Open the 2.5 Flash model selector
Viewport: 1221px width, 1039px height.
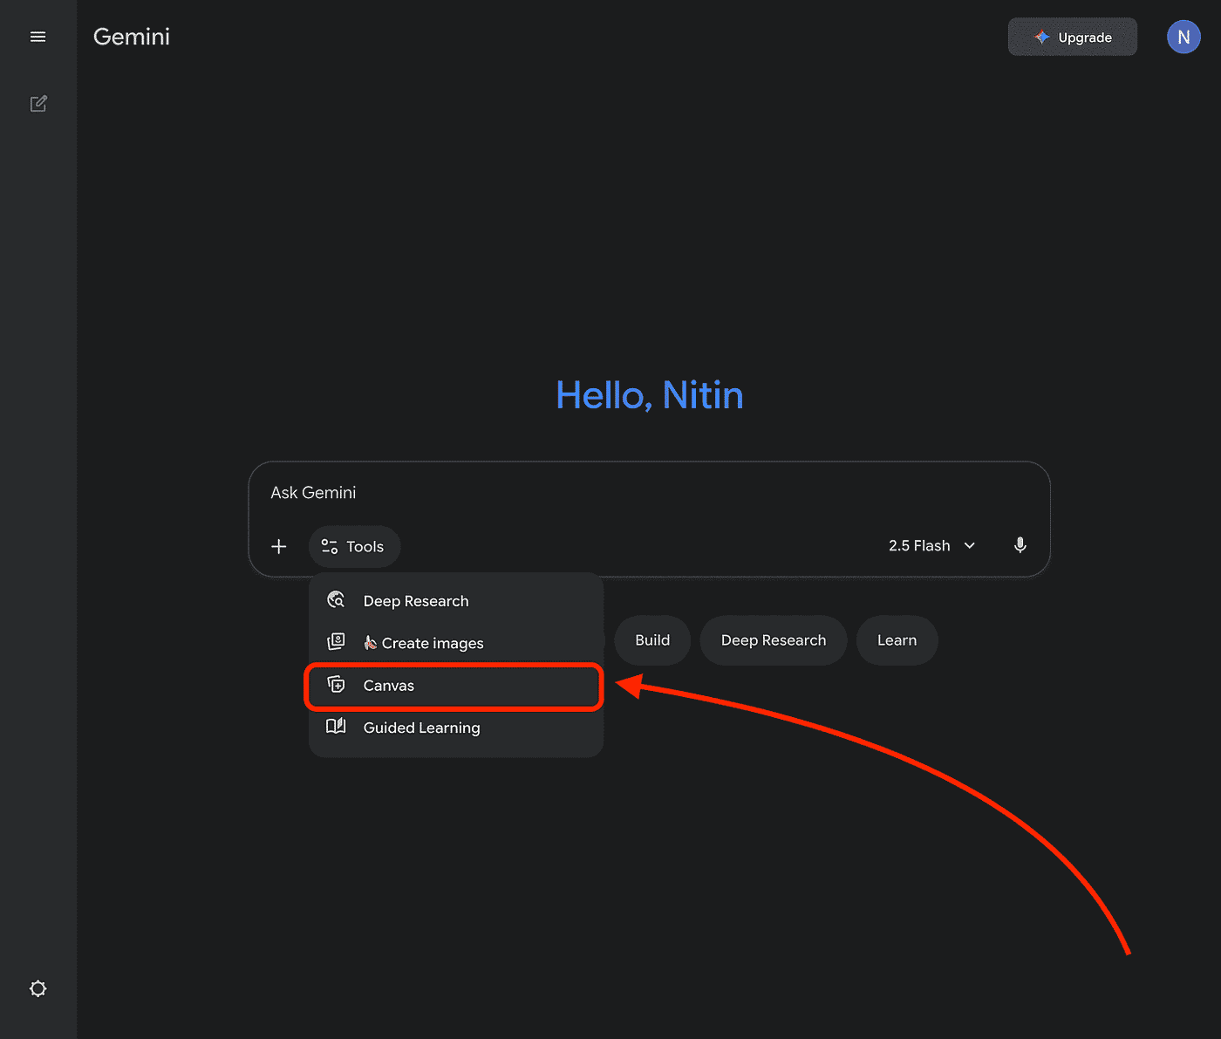pyautogui.click(x=919, y=545)
